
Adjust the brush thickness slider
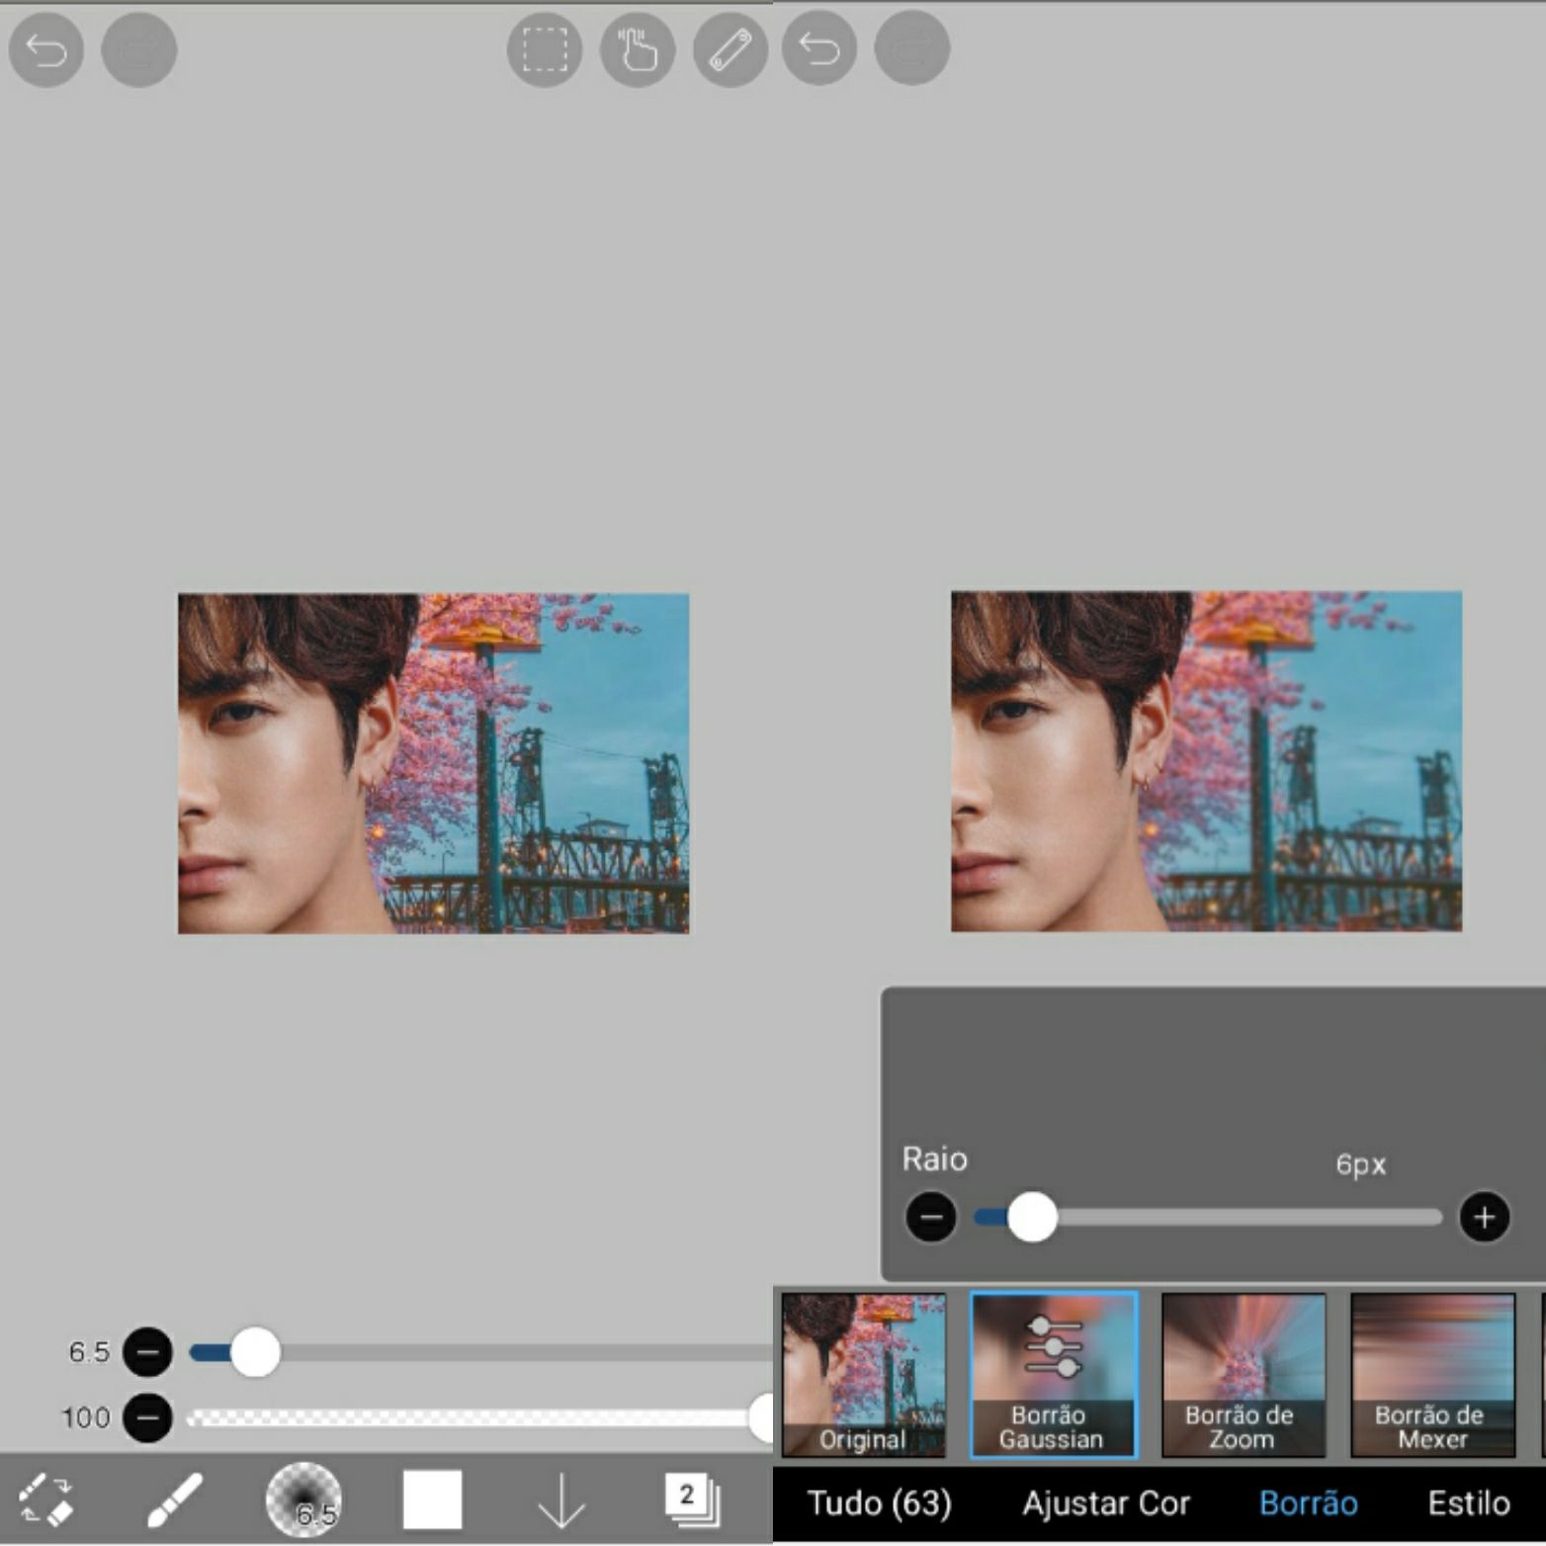(481, 1351)
